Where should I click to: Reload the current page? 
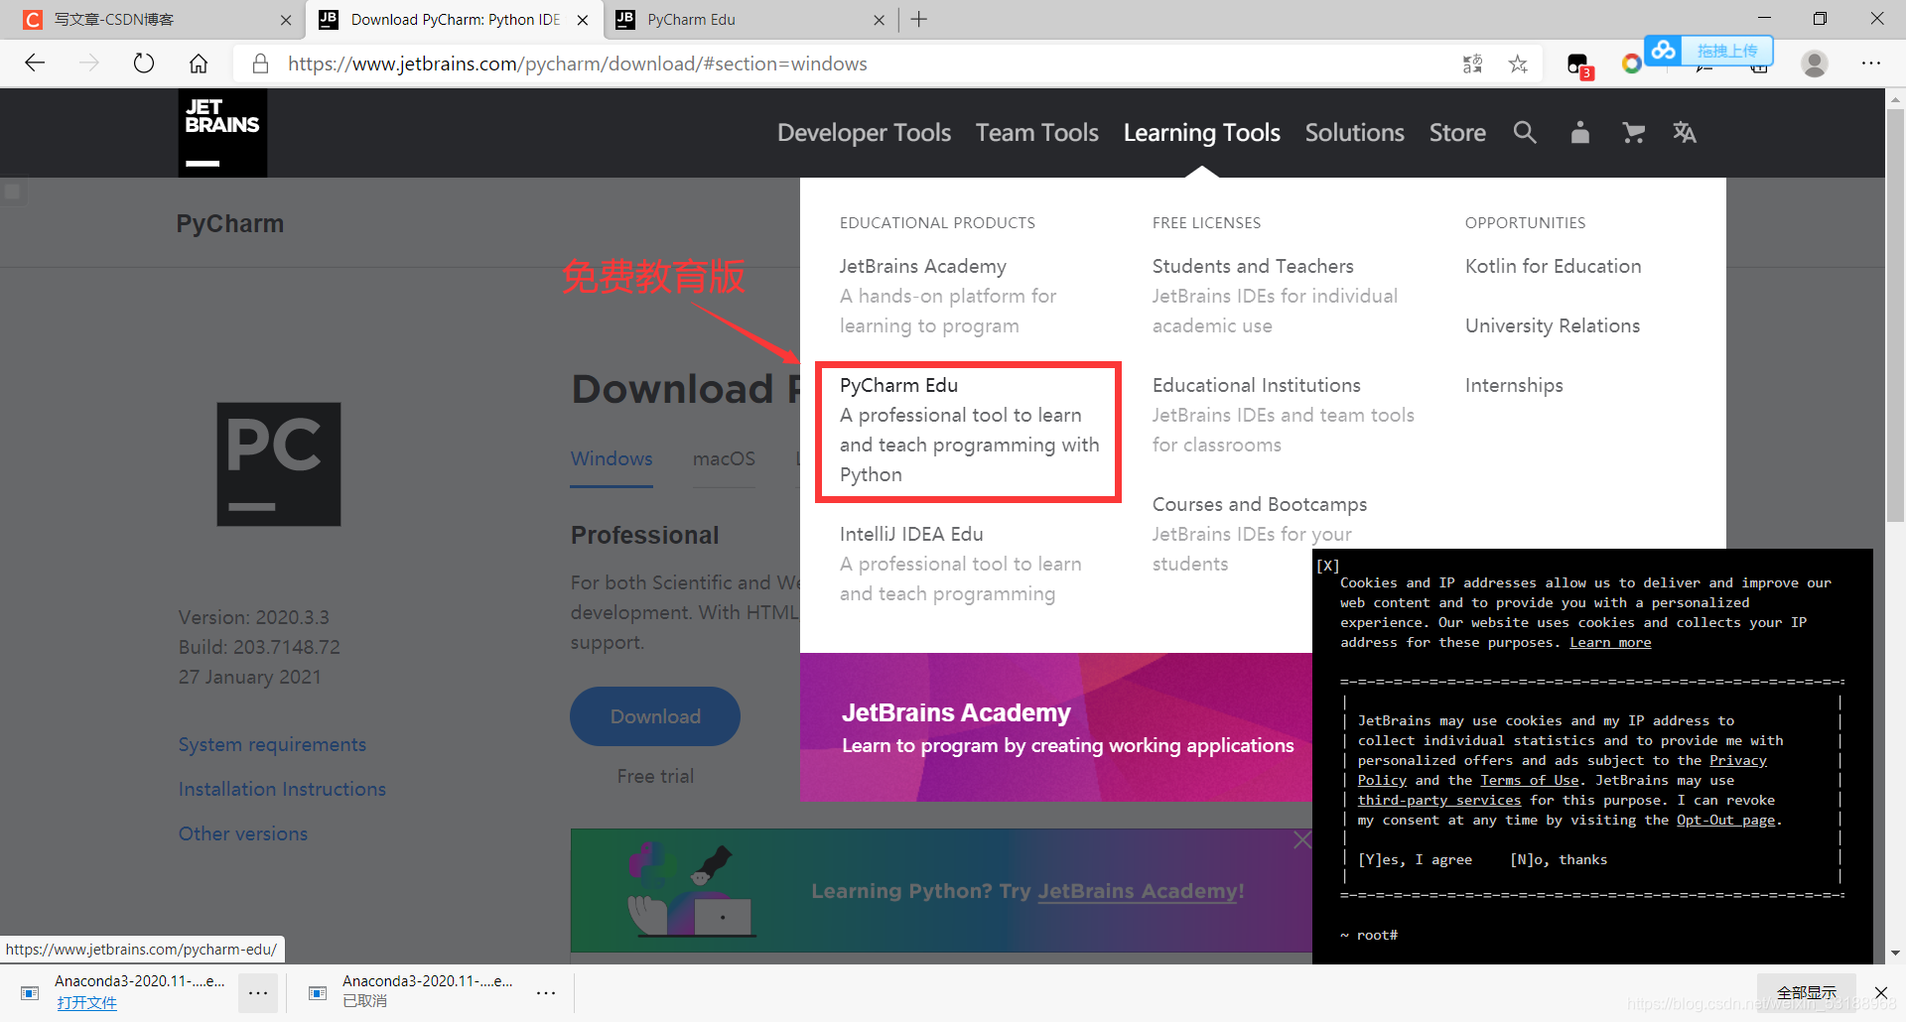pyautogui.click(x=144, y=64)
